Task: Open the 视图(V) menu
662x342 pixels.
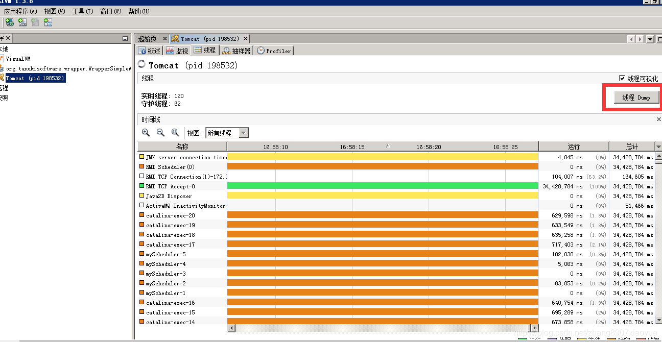Action: coord(55,11)
